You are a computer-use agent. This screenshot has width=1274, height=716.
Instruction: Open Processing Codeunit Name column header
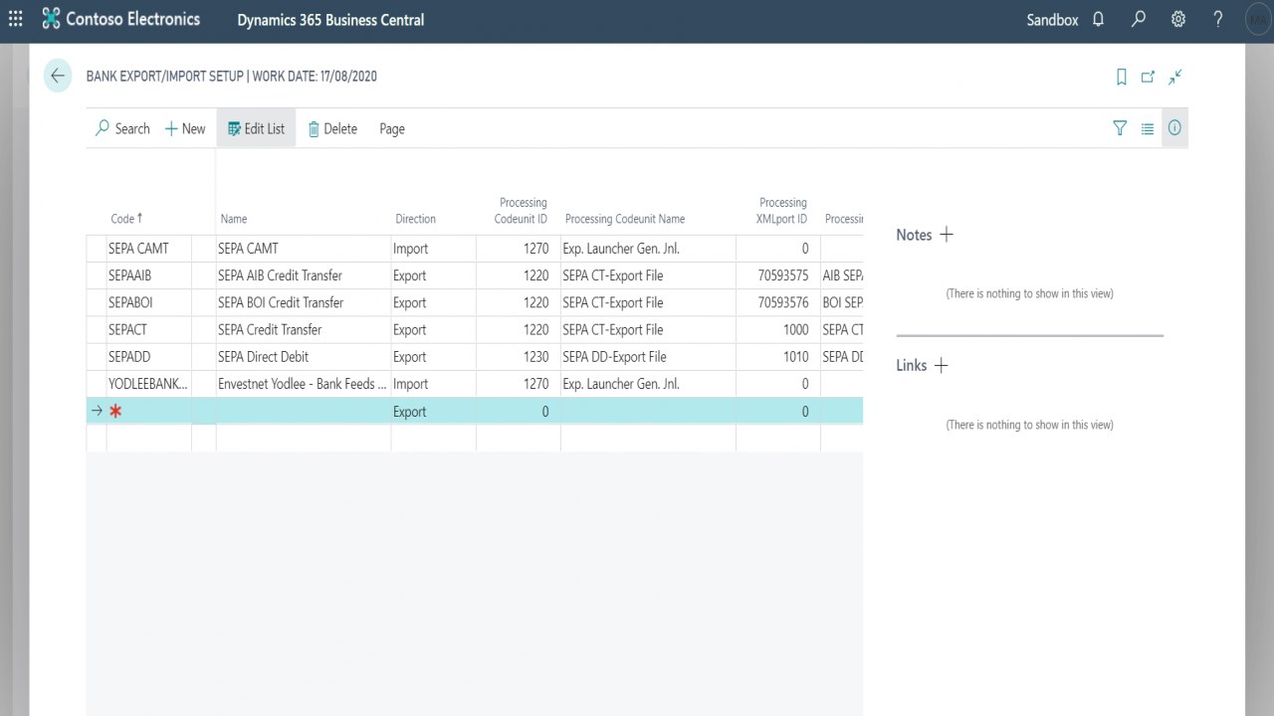pyautogui.click(x=625, y=219)
